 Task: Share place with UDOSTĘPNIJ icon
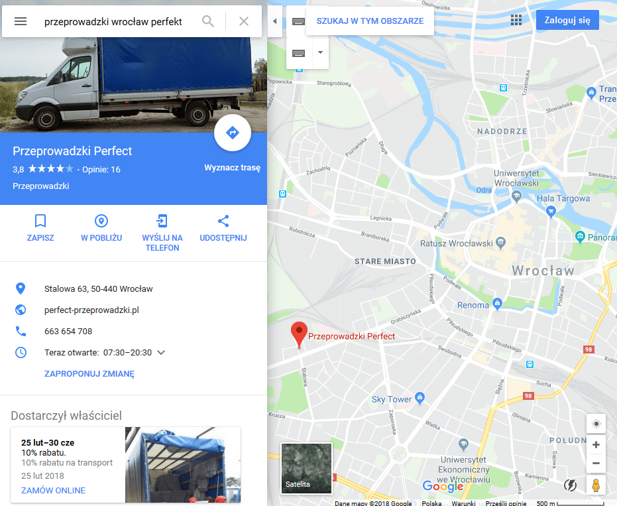pyautogui.click(x=223, y=227)
